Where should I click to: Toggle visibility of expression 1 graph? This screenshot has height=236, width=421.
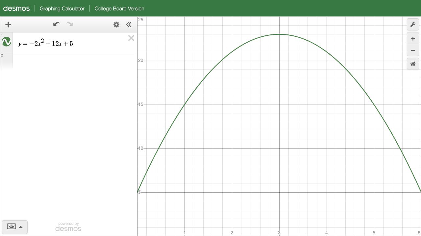[x=6, y=42]
